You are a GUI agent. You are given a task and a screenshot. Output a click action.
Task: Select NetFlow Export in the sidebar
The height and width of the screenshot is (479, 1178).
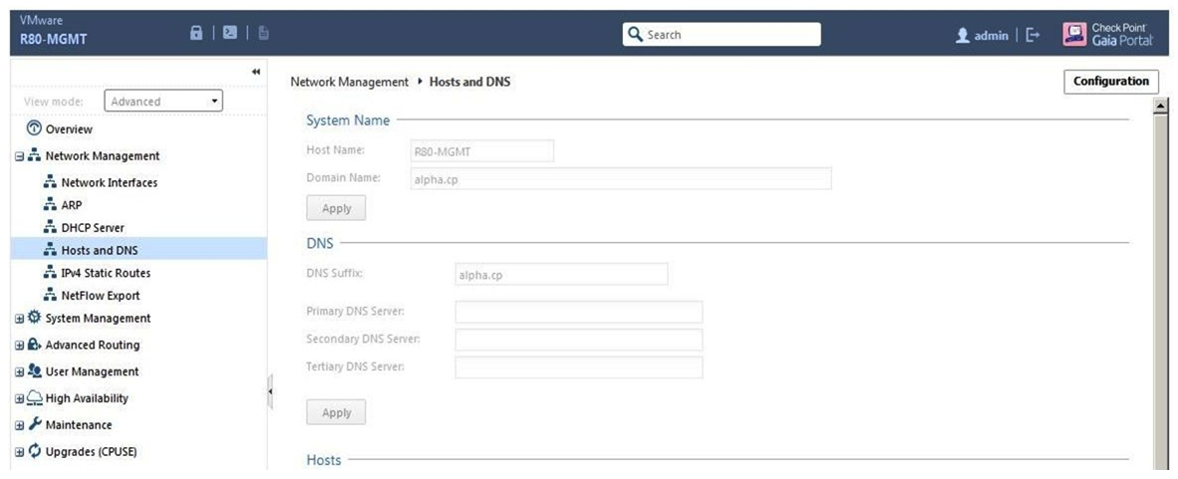pyautogui.click(x=101, y=295)
